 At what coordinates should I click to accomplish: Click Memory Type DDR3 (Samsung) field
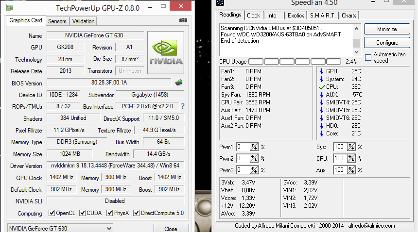[x=77, y=142]
